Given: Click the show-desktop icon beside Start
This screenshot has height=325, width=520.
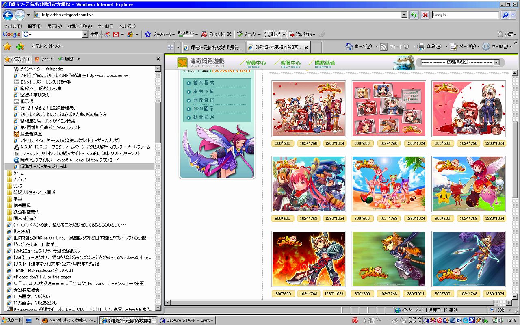Looking at the screenshot, I should (29, 320).
